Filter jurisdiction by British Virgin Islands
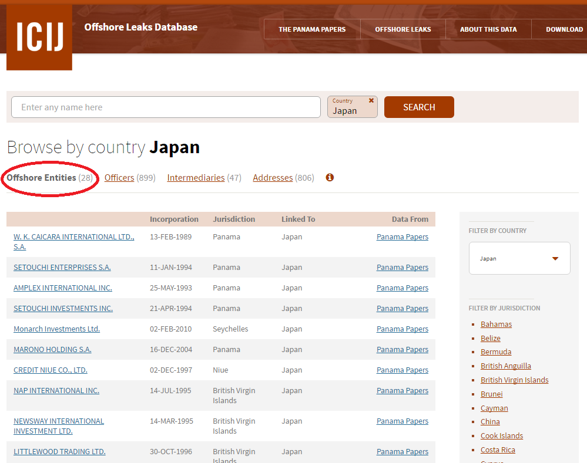This screenshot has width=587, height=463. (514, 380)
